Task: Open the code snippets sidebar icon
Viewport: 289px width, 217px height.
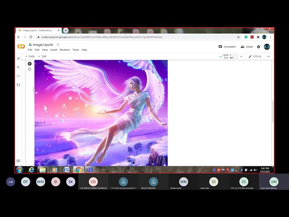Action: point(18,76)
